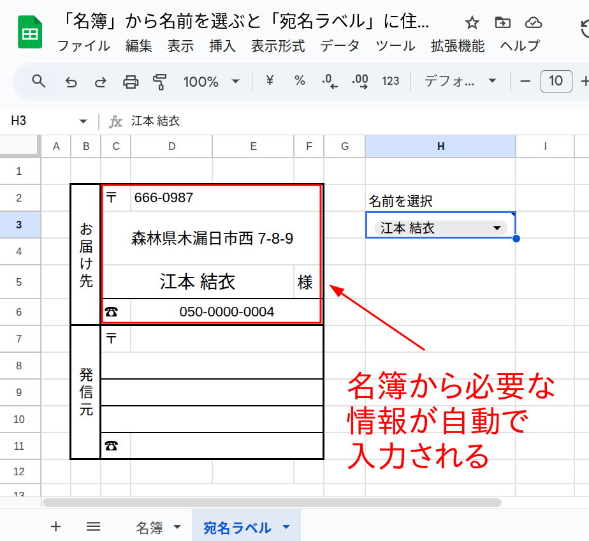Image resolution: width=589 pixels, height=541 pixels.
Task: Switch to the 名簿 sheet tab
Action: [x=148, y=527]
